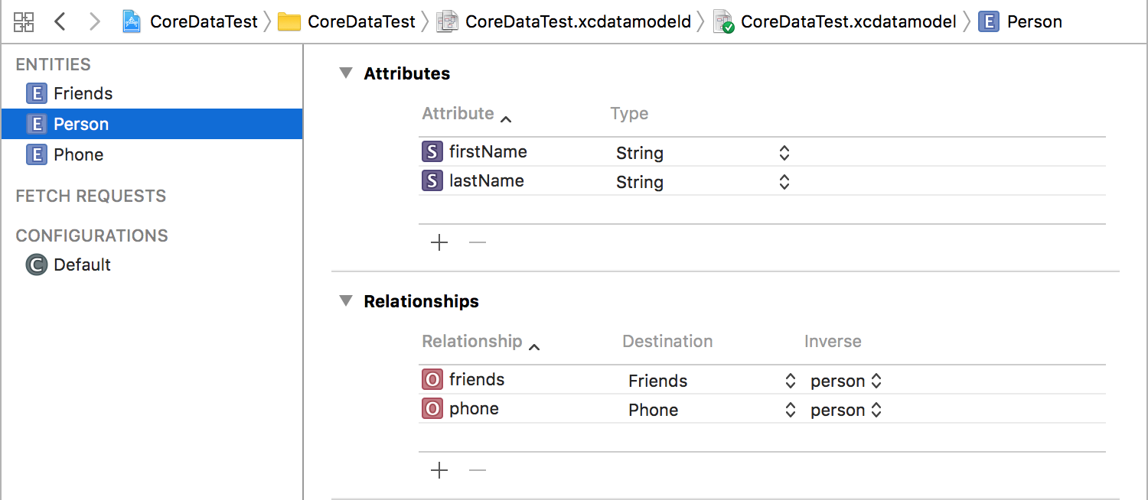Select the Default configuration
The height and width of the screenshot is (500, 1148).
(82, 265)
